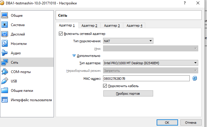Open the Тип подключения NAT dropdown
The width and height of the screenshot is (207, 127).
click(x=128, y=41)
